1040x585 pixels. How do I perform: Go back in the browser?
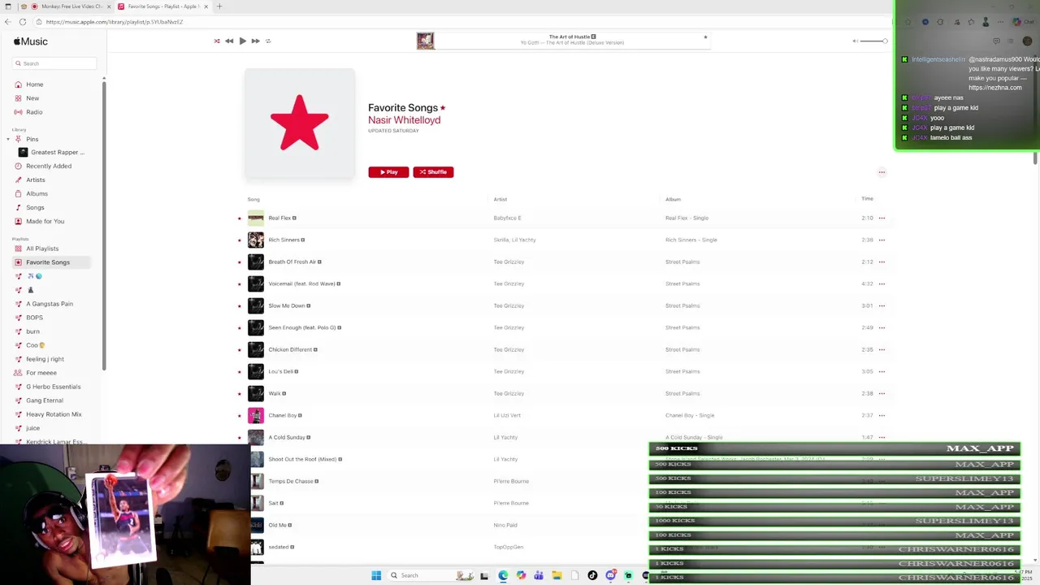[x=8, y=22]
